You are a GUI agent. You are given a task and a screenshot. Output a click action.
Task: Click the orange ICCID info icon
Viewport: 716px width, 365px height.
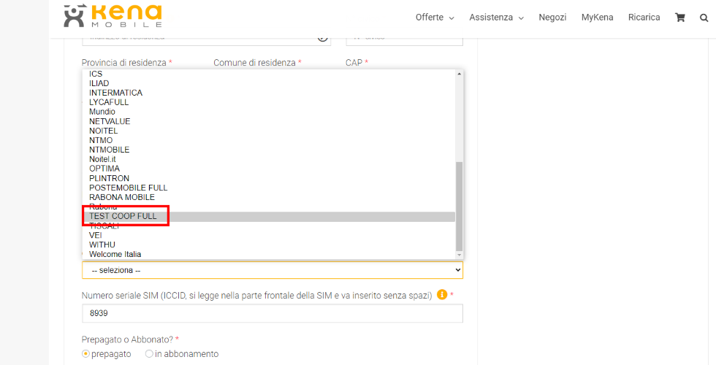[441, 294]
